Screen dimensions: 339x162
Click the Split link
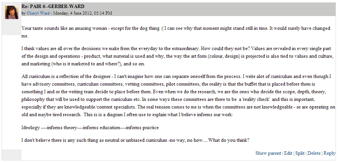300,153
